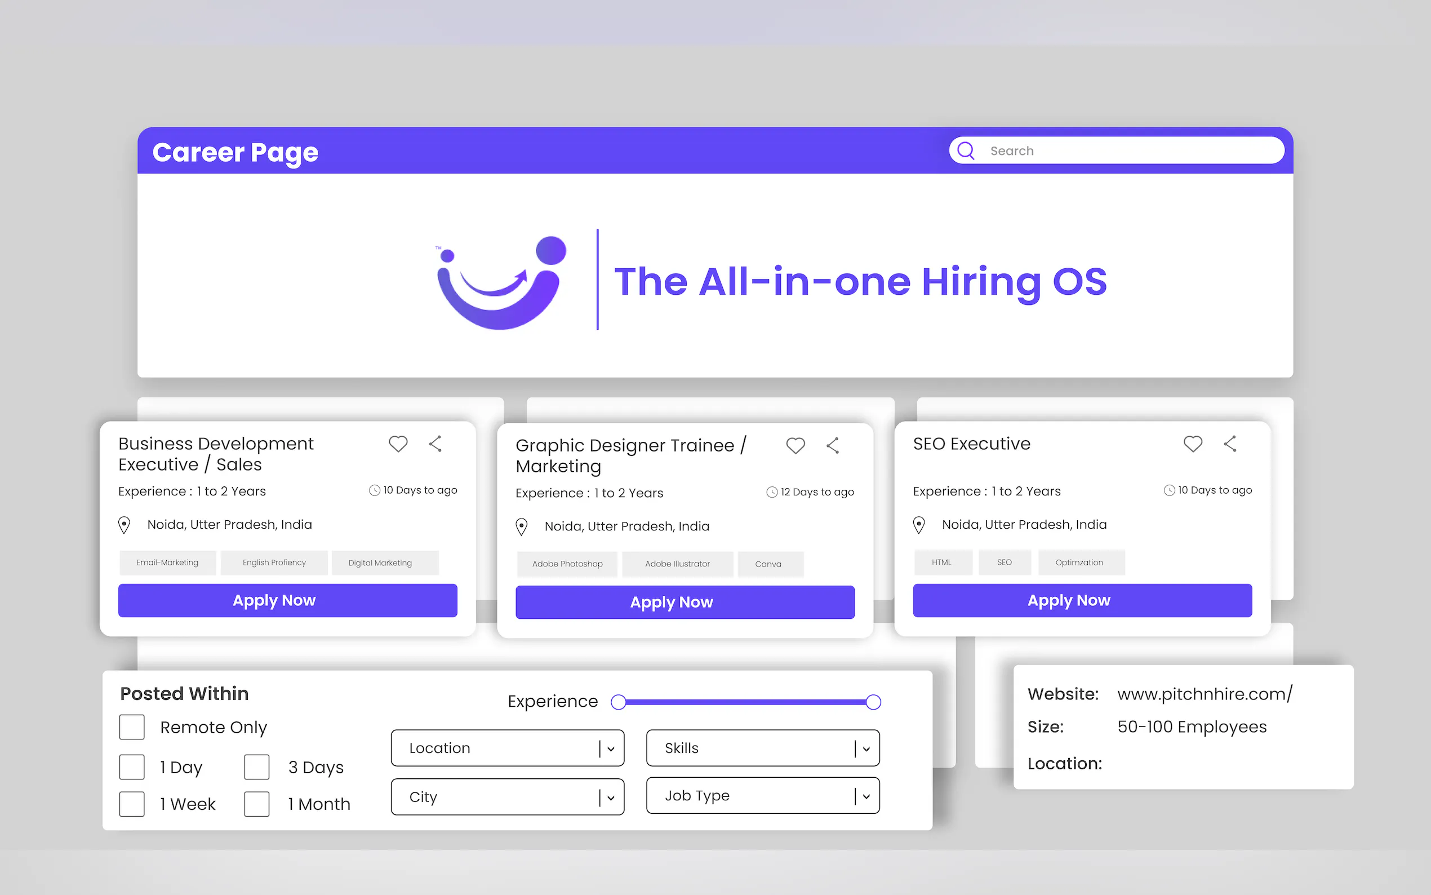Share the Graphic Designer Trainee job

[832, 446]
